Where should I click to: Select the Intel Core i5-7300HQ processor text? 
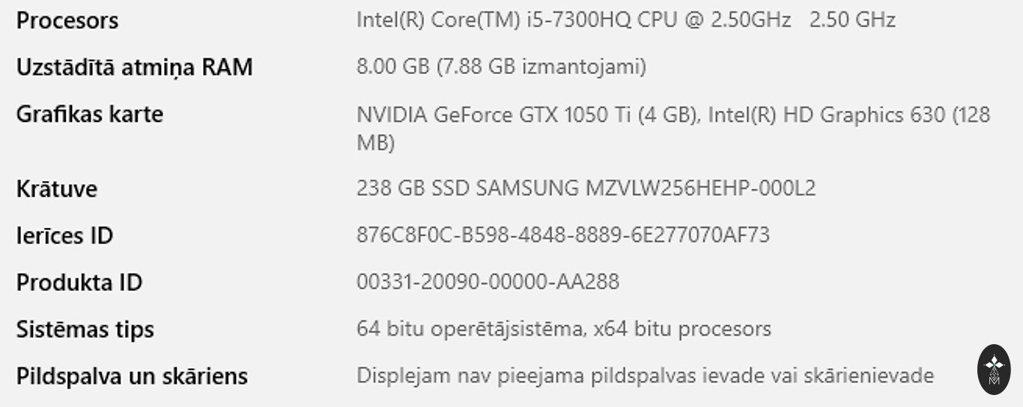(x=573, y=20)
